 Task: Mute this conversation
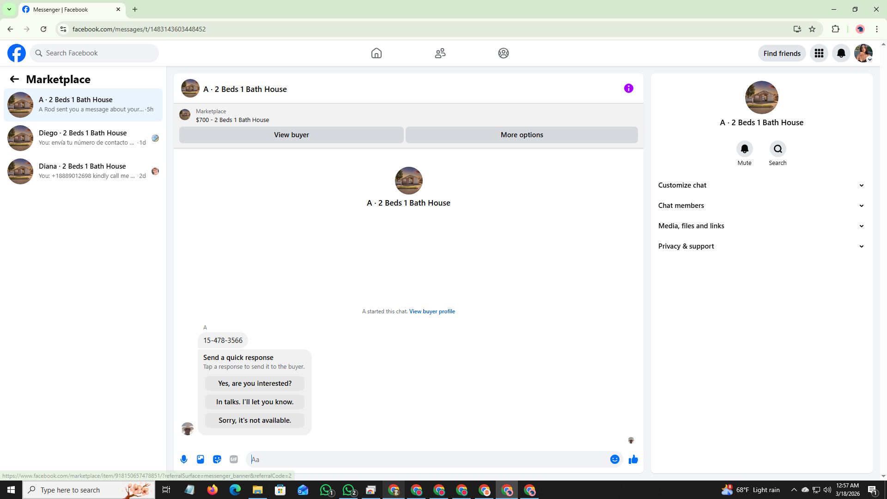(745, 149)
